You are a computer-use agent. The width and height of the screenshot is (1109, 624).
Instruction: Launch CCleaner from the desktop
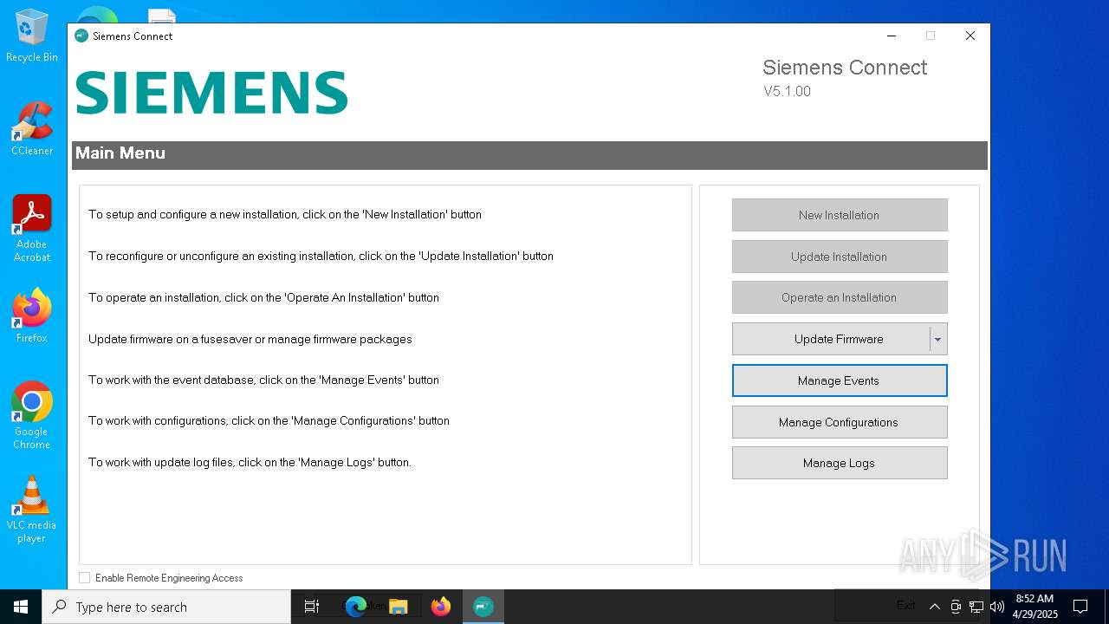pos(32,129)
